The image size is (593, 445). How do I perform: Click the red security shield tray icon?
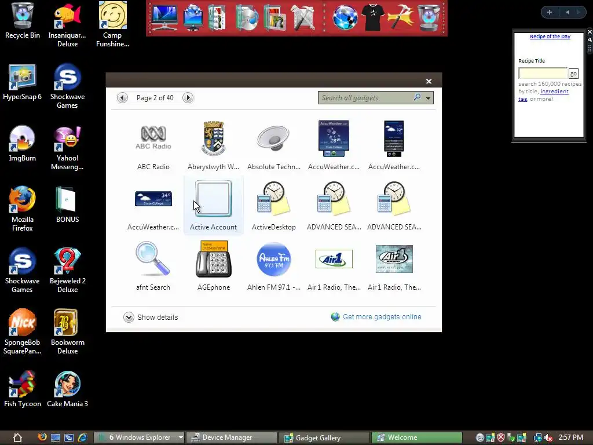501,438
